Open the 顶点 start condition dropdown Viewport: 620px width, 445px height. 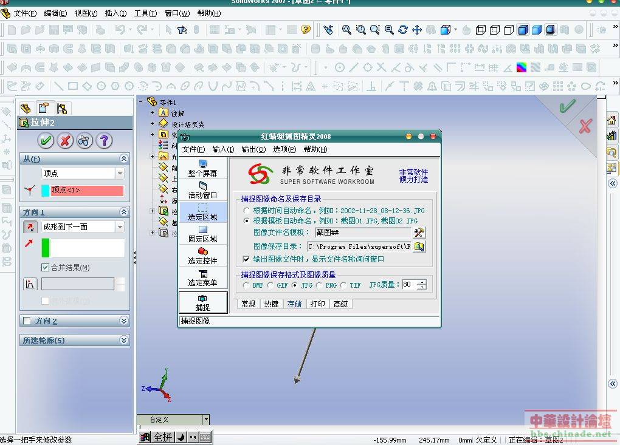pyautogui.click(x=120, y=173)
